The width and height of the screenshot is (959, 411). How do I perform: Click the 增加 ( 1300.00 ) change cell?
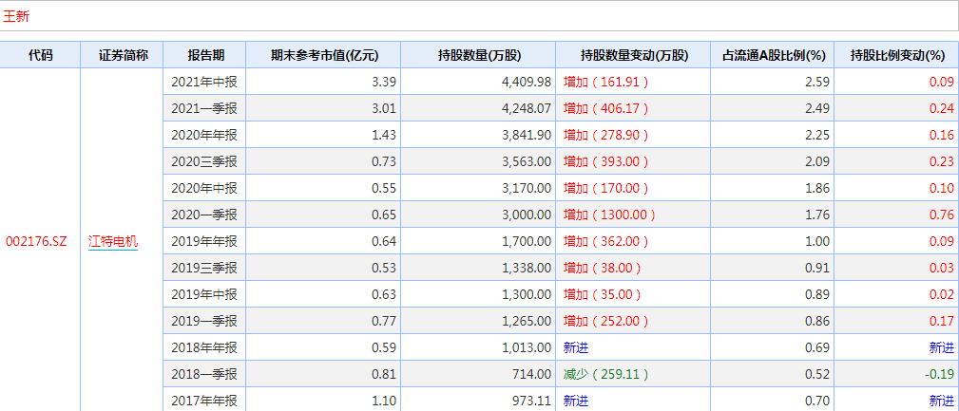(633, 215)
